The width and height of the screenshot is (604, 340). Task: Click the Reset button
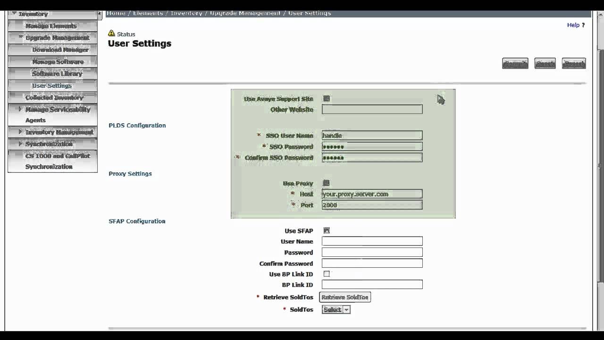tap(545, 63)
